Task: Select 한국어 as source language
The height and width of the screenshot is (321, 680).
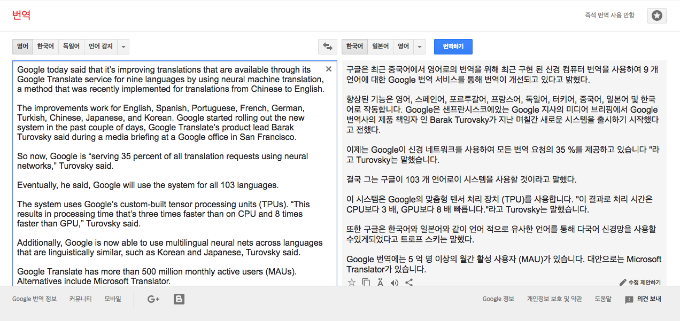Action: (x=45, y=46)
